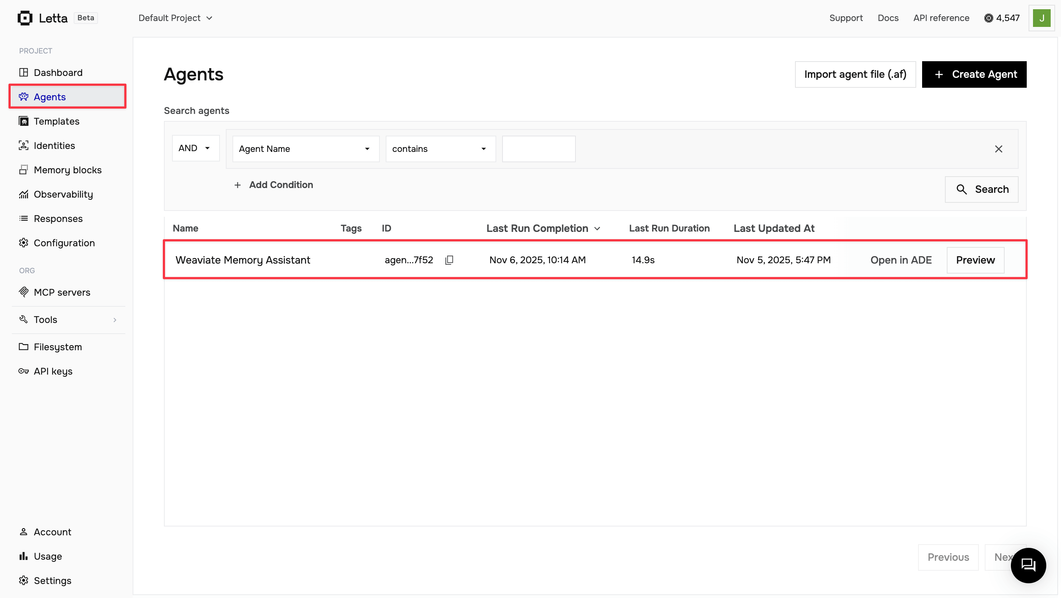The width and height of the screenshot is (1061, 598).
Task: Open the Default Project dropdown
Action: 175,18
